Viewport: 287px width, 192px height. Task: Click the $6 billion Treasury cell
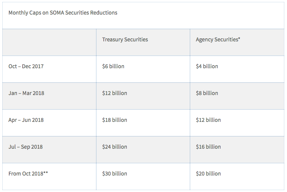coord(113,66)
